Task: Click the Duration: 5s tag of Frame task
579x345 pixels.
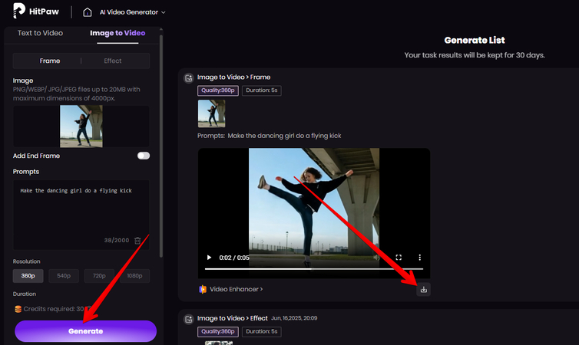Action: click(x=261, y=90)
